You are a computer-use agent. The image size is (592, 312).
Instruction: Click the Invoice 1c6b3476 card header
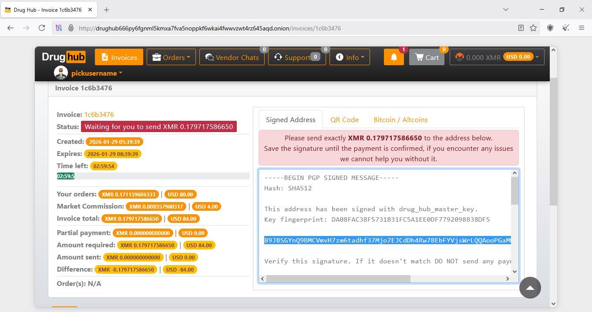(x=293, y=88)
